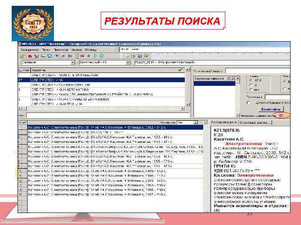The image size is (301, 225).
Task: Select Касаткин result dated 2000 - 542 с.
Action: coord(115,176)
